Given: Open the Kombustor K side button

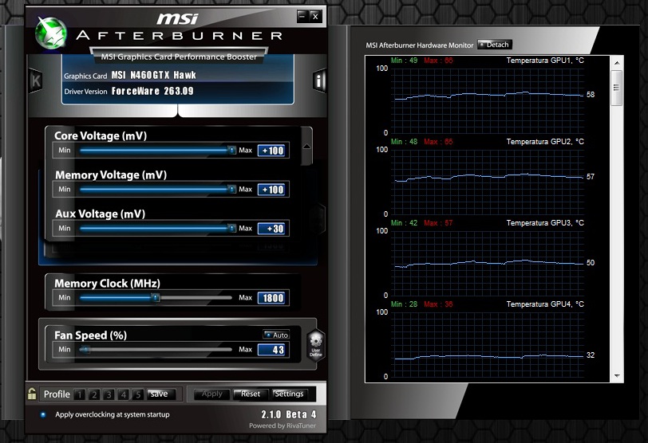Looking at the screenshot, I should pos(36,80).
